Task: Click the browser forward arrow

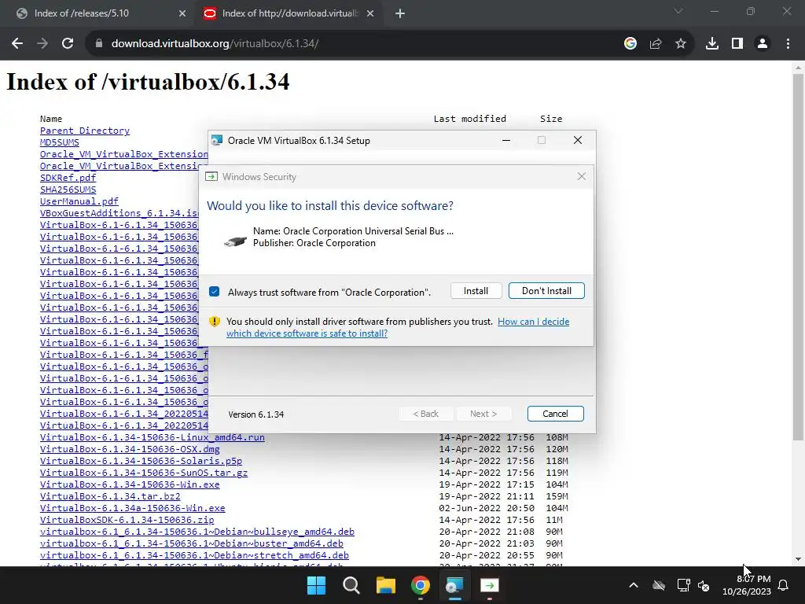Action: point(42,44)
